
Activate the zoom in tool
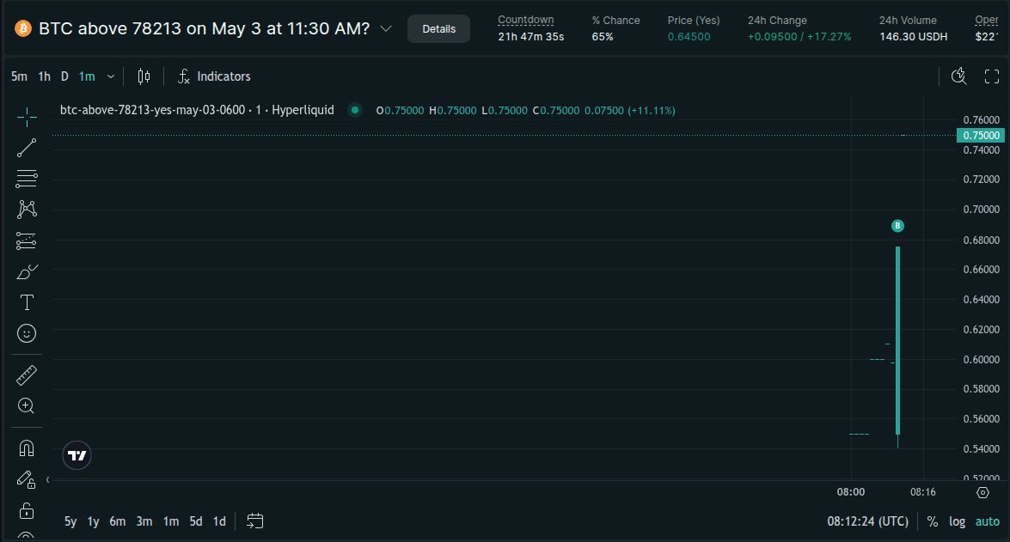pos(27,405)
